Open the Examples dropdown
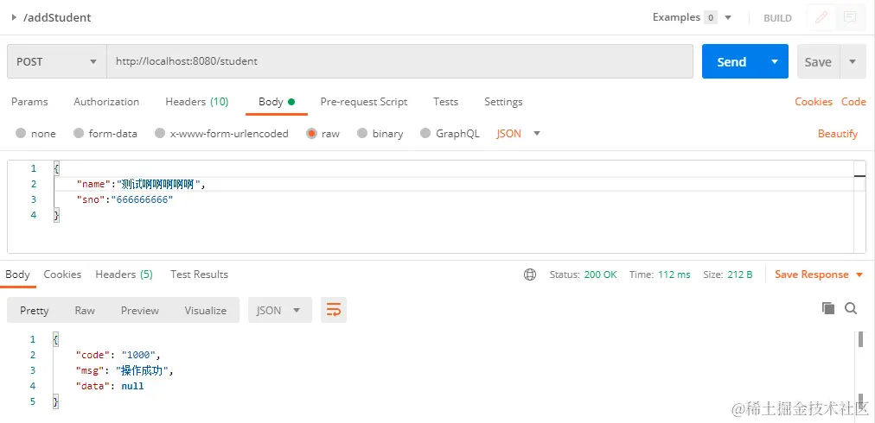 tap(692, 18)
